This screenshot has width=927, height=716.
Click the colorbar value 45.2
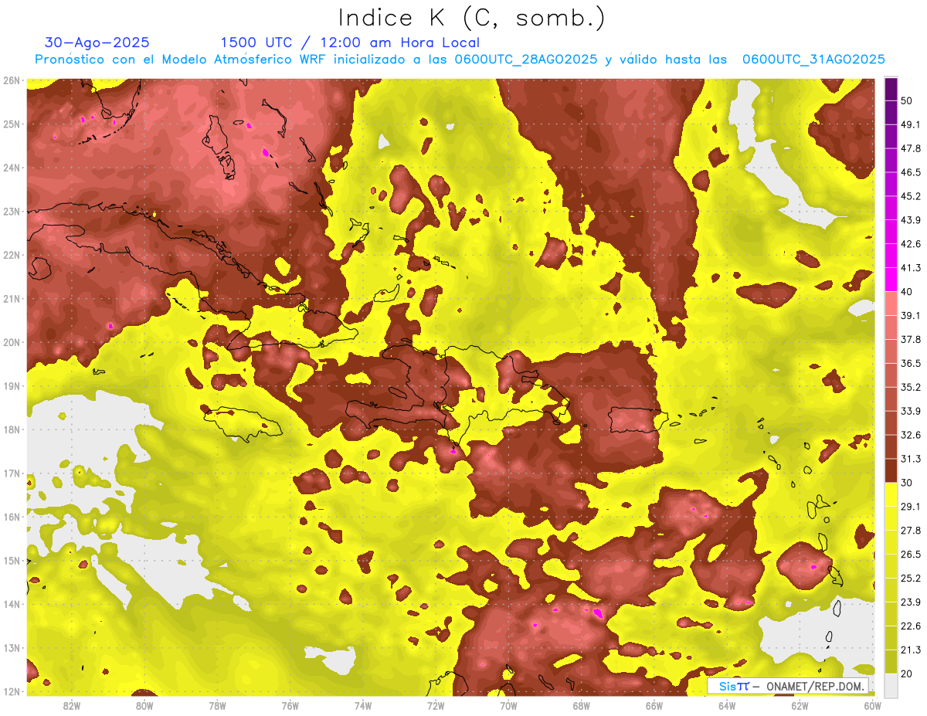pos(911,196)
